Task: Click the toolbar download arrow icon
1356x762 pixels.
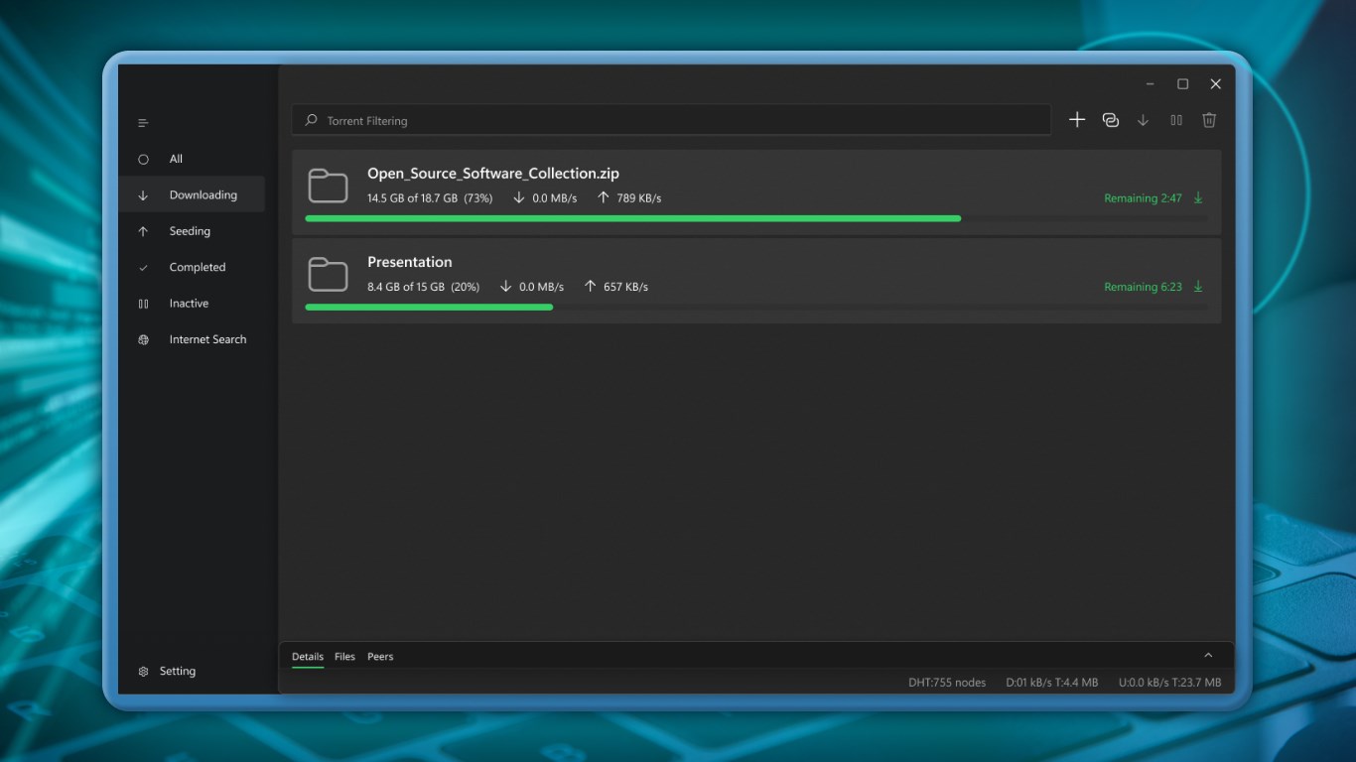Action: pos(1144,120)
